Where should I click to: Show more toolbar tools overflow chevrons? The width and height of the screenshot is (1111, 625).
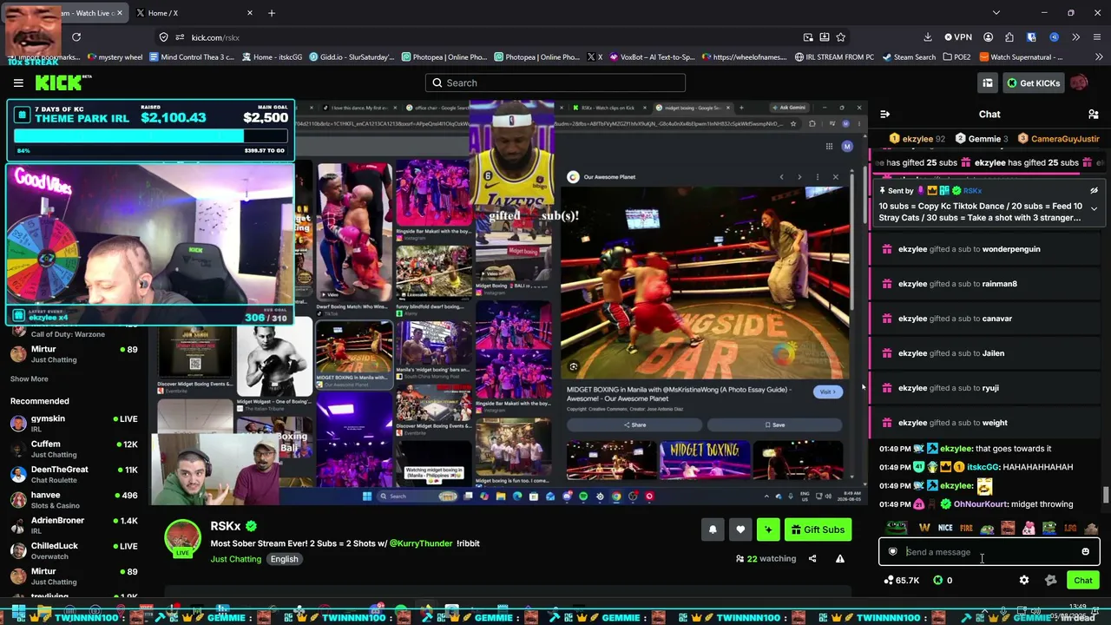click(1075, 37)
